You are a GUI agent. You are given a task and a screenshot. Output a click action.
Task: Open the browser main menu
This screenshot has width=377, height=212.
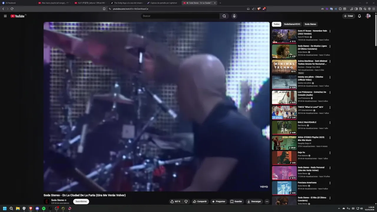(x=374, y=9)
